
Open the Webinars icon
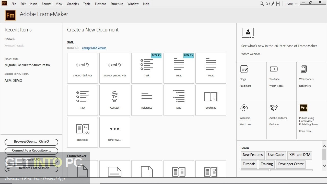tap(244, 108)
